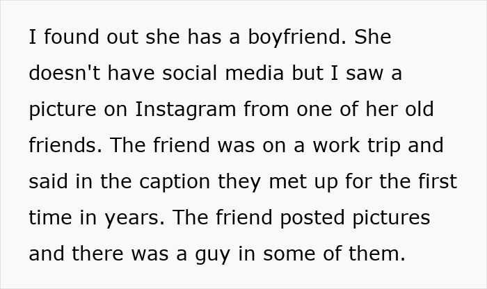Click the word "first" ending the fifth line
Viewport: 487px width, 289px height.
[x=436, y=182]
